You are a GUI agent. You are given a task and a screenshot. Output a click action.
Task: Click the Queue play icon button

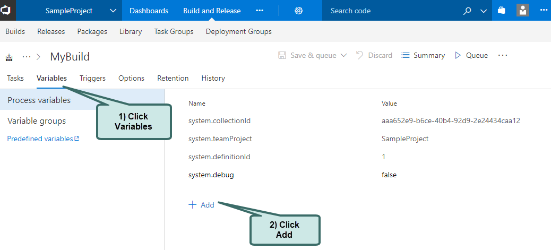click(471, 55)
